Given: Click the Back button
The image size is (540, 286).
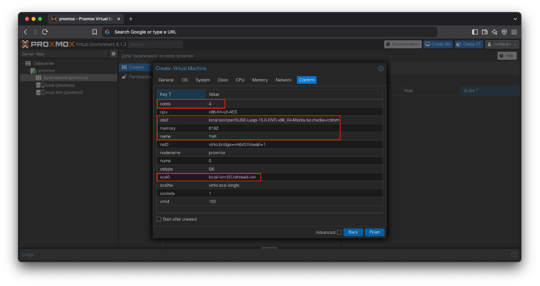Looking at the screenshot, I should pyautogui.click(x=353, y=232).
